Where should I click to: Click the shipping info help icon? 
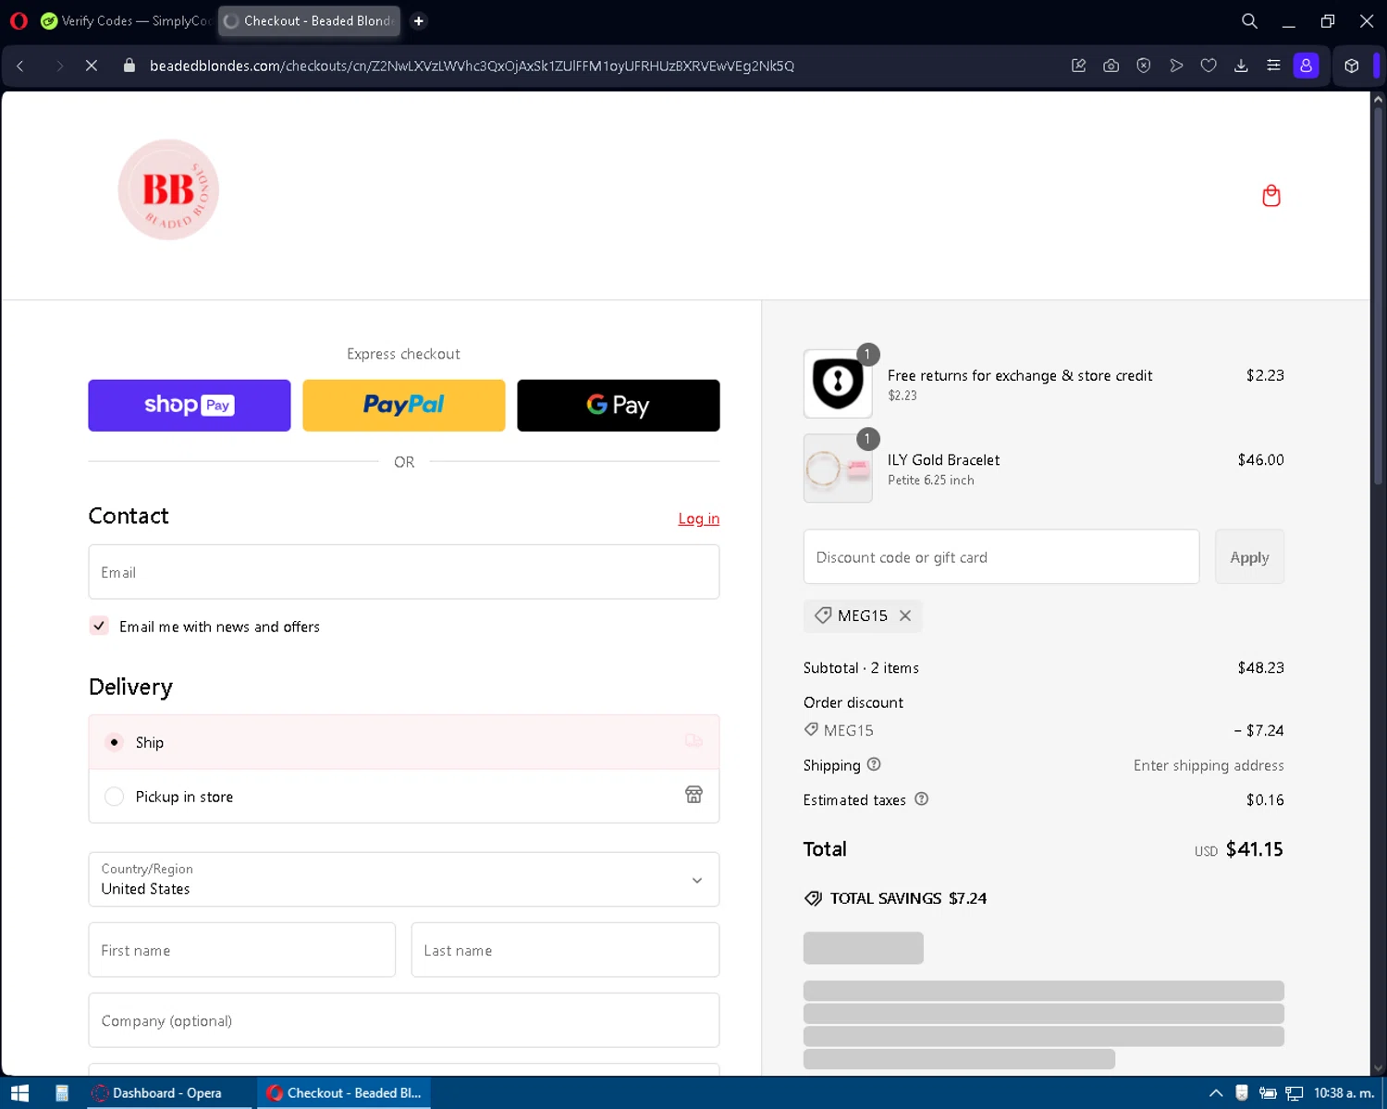[874, 764]
